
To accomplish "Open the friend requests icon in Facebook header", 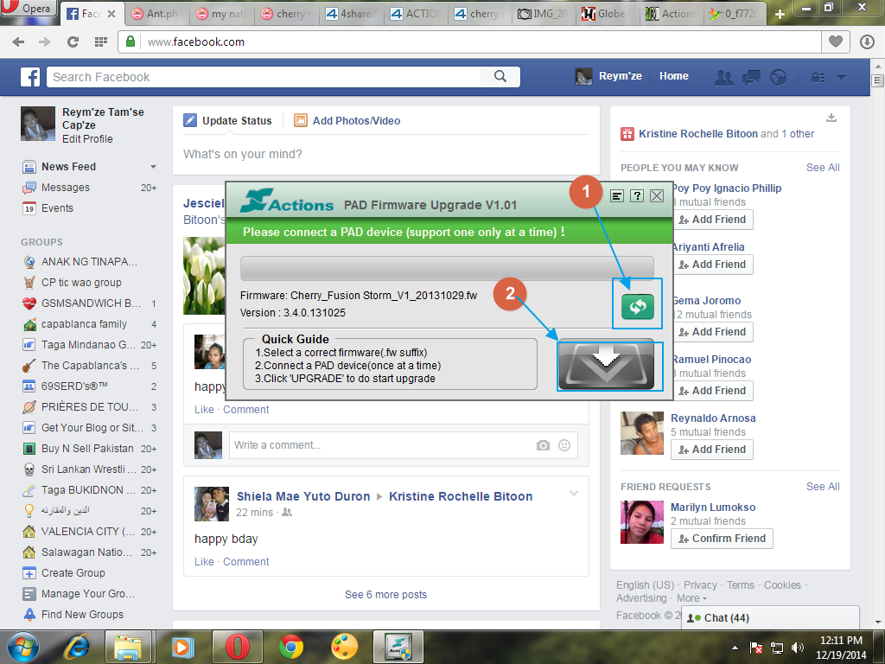I will click(x=724, y=77).
